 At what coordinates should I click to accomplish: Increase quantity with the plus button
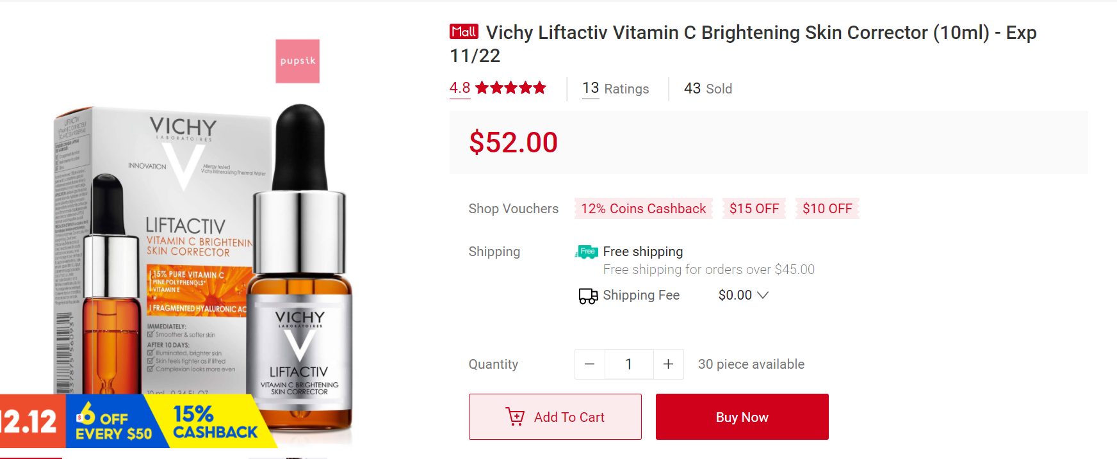[668, 364]
